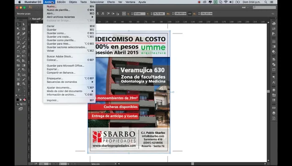Select the Hand tool

point(18,84)
